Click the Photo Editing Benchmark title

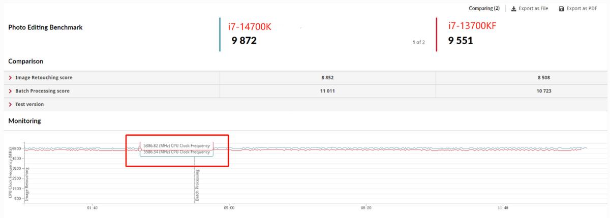pyautogui.click(x=45, y=27)
